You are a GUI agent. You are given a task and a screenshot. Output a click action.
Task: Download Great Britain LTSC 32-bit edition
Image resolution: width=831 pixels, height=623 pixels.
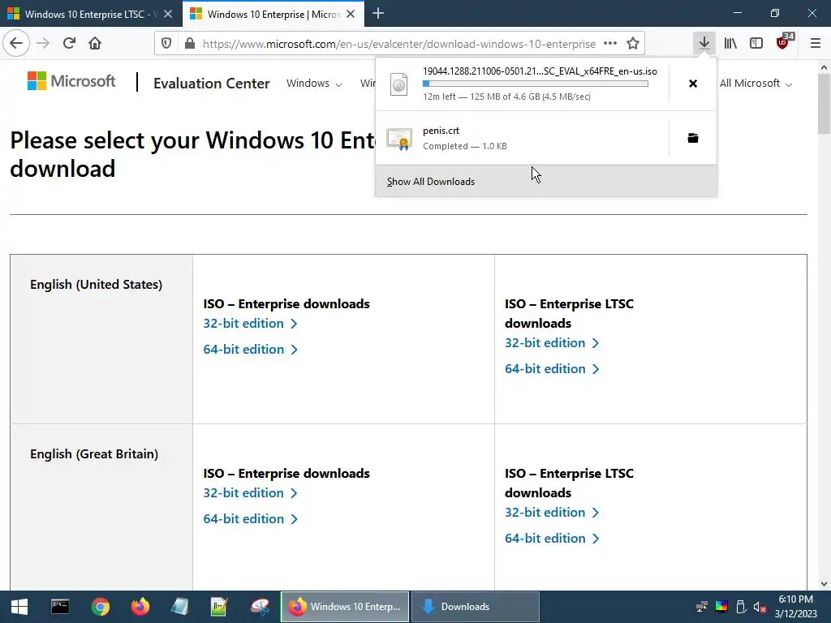[552, 513]
